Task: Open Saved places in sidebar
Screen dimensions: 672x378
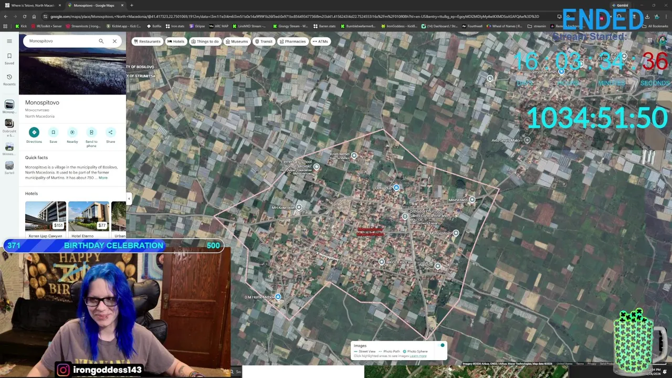Action: [9, 58]
